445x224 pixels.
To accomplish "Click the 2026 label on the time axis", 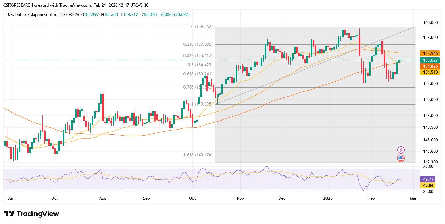I will [328, 198].
